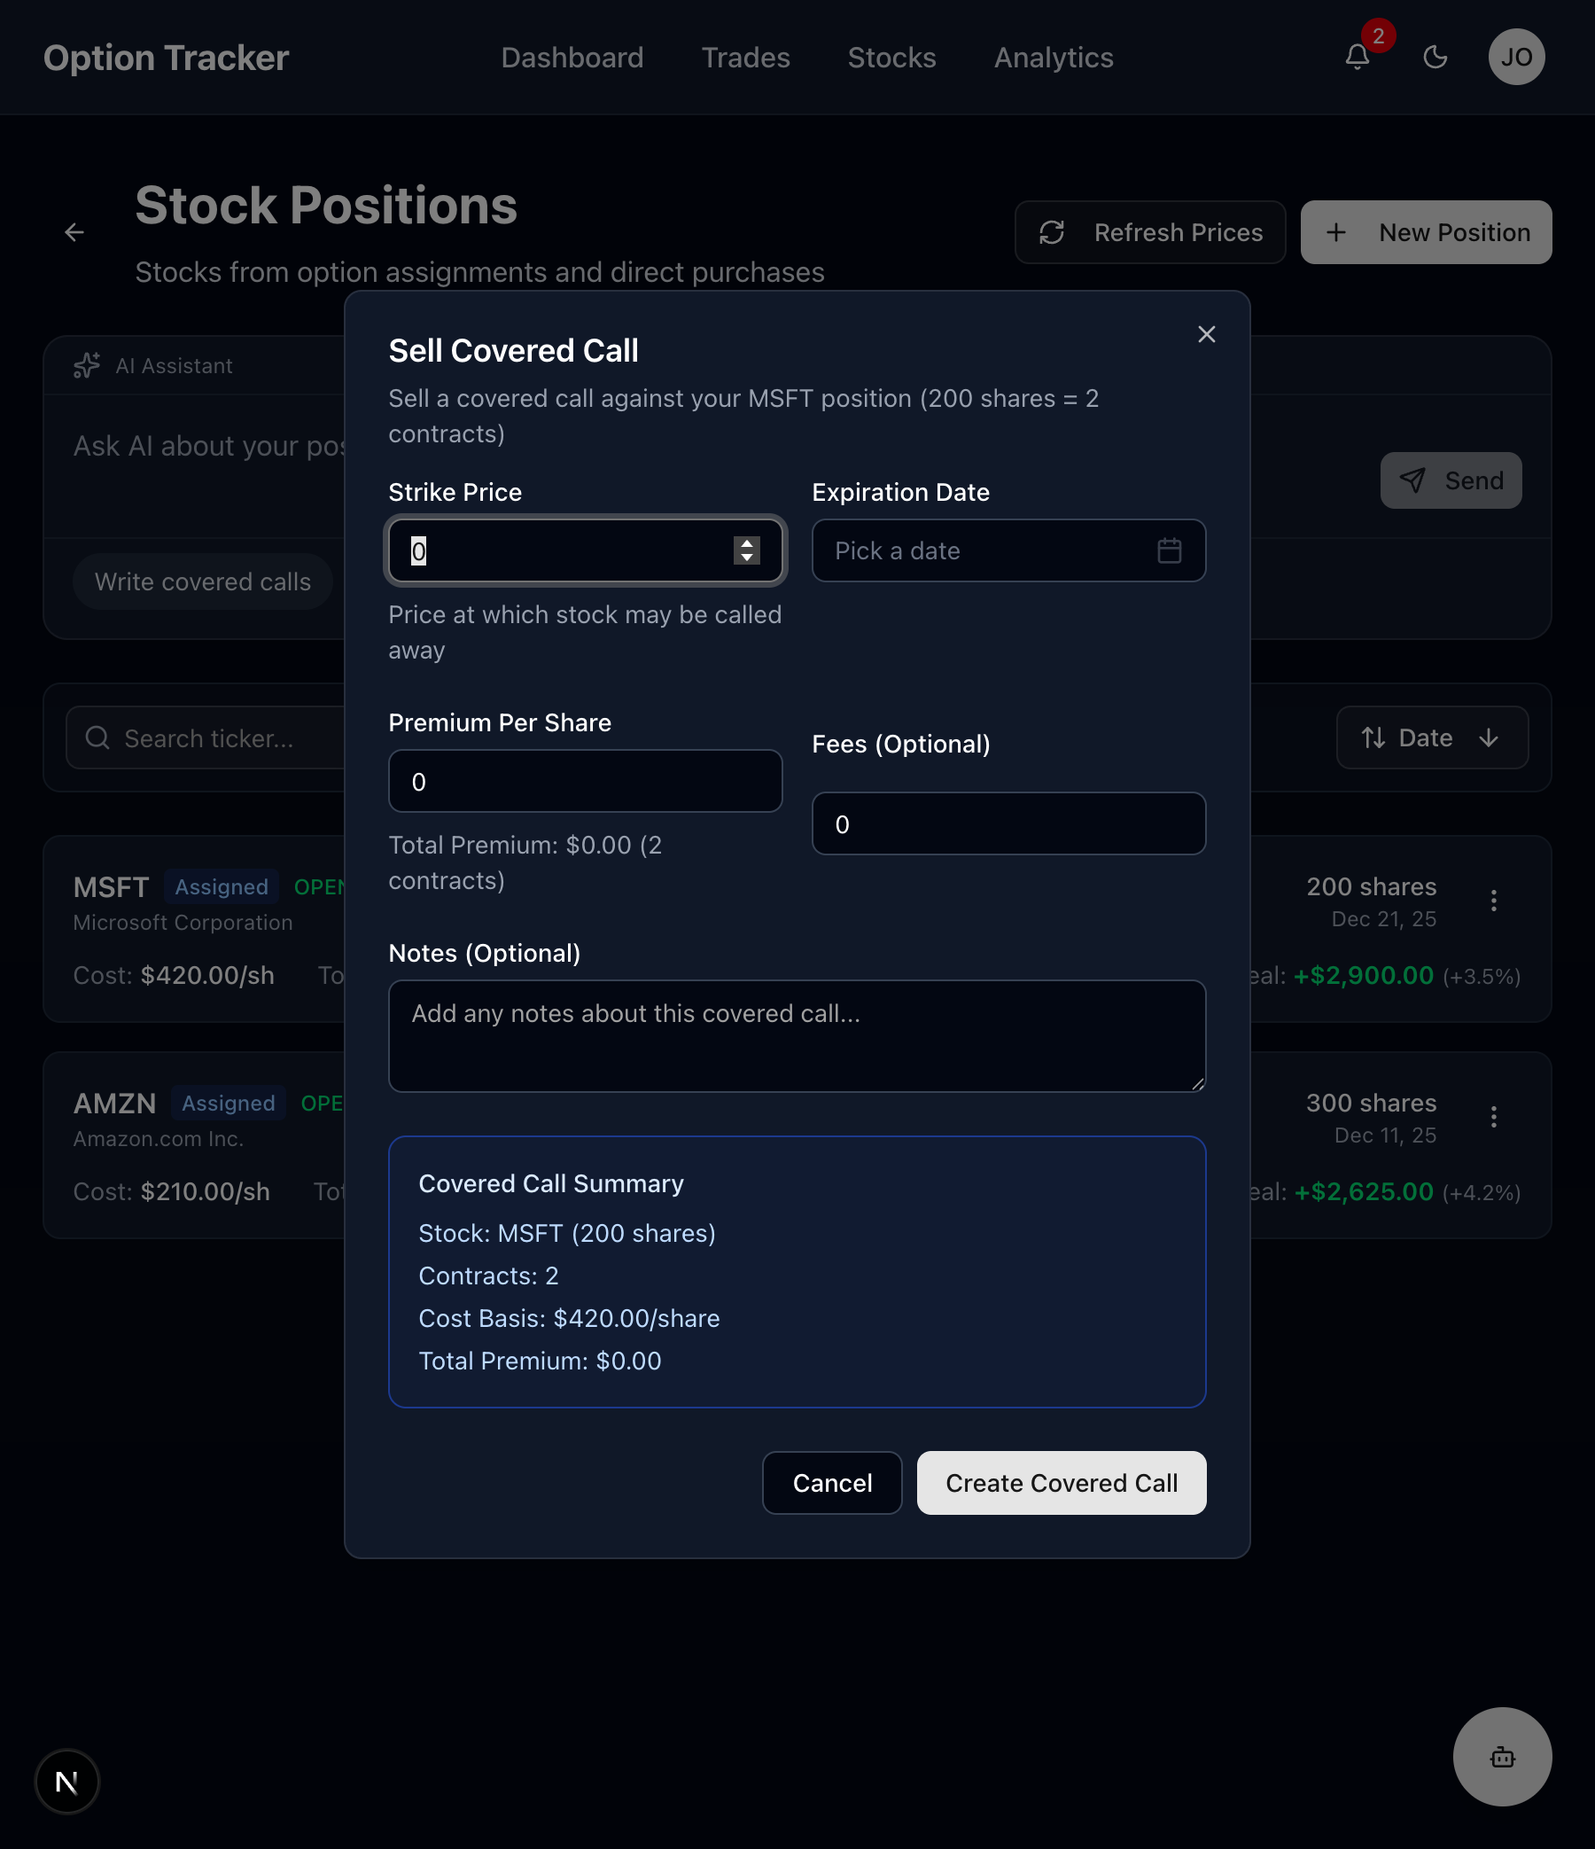Open the Analytics page
Viewport: 1595px width, 1849px height.
pos(1054,57)
